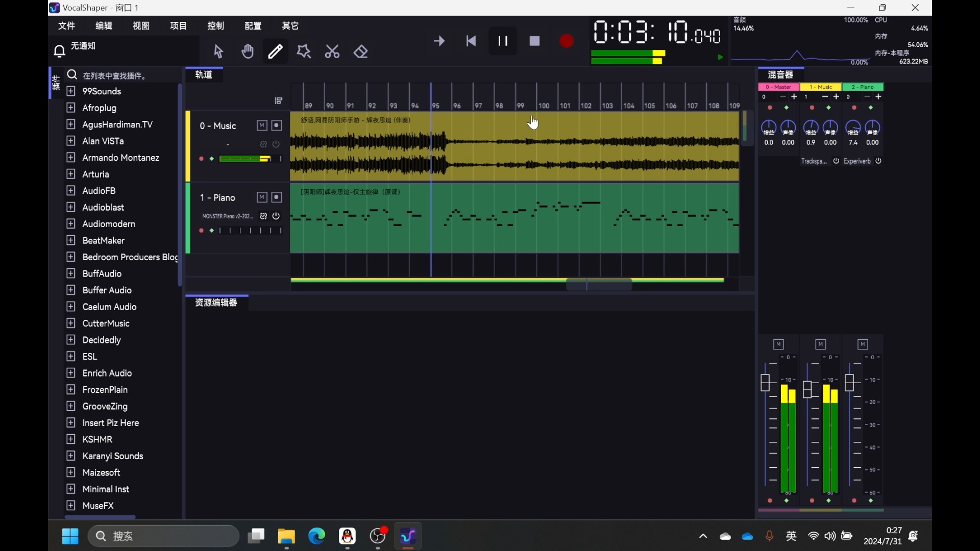
Task: Click red input dot on 0 - Music track
Action: point(201,159)
